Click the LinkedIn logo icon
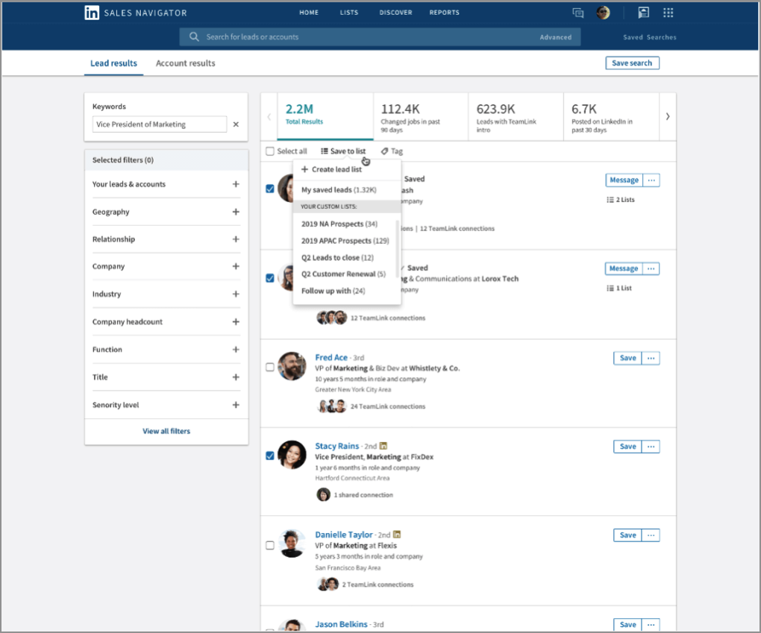761x633 pixels. tap(92, 13)
